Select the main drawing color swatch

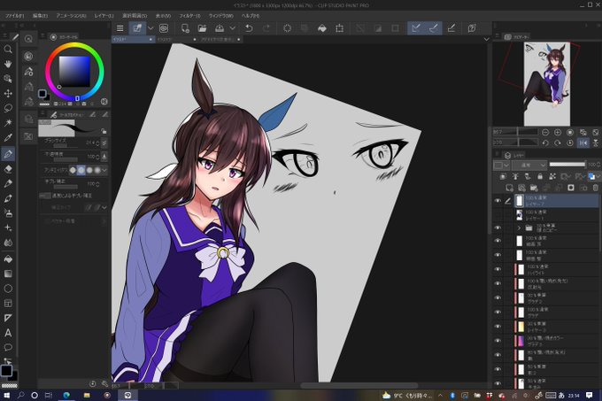[x=6, y=370]
